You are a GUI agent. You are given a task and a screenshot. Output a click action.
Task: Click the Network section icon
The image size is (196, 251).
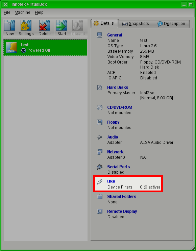99,152
